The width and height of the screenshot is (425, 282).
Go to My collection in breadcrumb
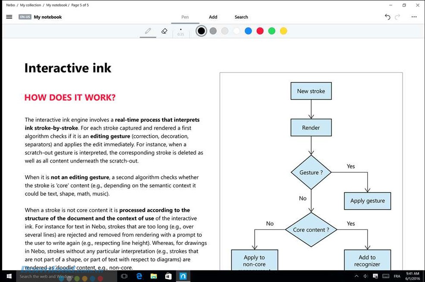coord(31,5)
